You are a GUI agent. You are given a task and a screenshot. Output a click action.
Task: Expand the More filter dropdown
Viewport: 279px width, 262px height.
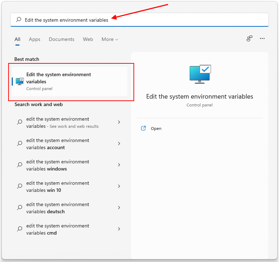[x=110, y=39]
